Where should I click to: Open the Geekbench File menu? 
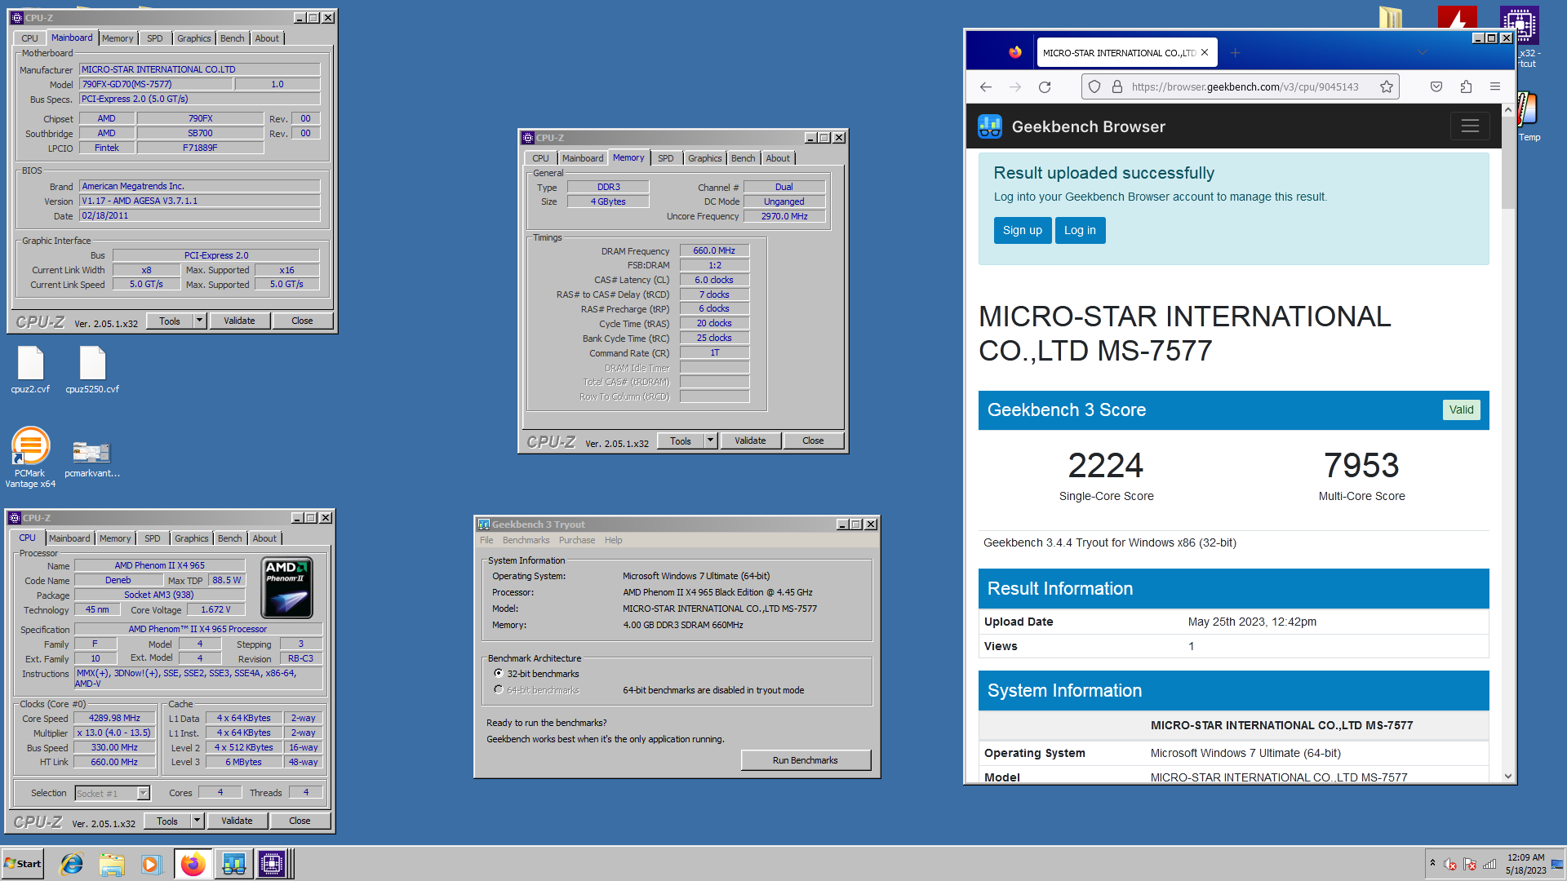click(486, 540)
